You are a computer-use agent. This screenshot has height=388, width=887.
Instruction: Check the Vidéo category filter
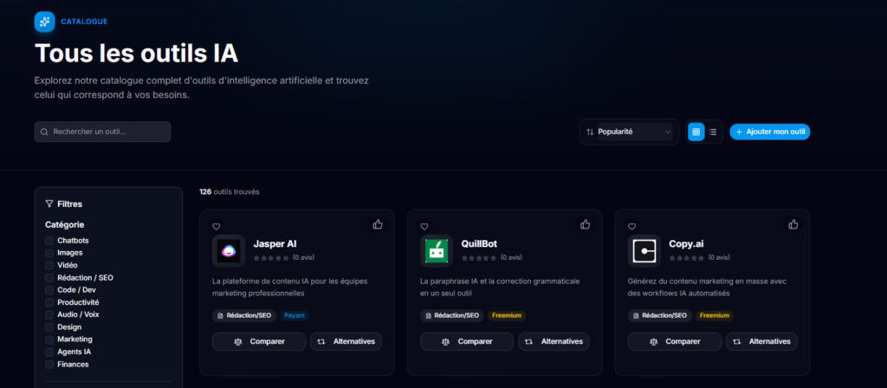(49, 265)
